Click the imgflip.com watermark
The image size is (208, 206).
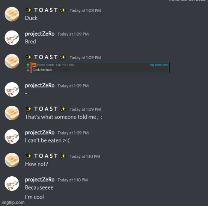pos(13,202)
